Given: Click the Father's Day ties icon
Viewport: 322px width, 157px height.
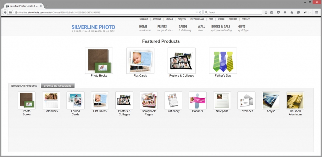Looking at the screenshot, I should 223,61.
